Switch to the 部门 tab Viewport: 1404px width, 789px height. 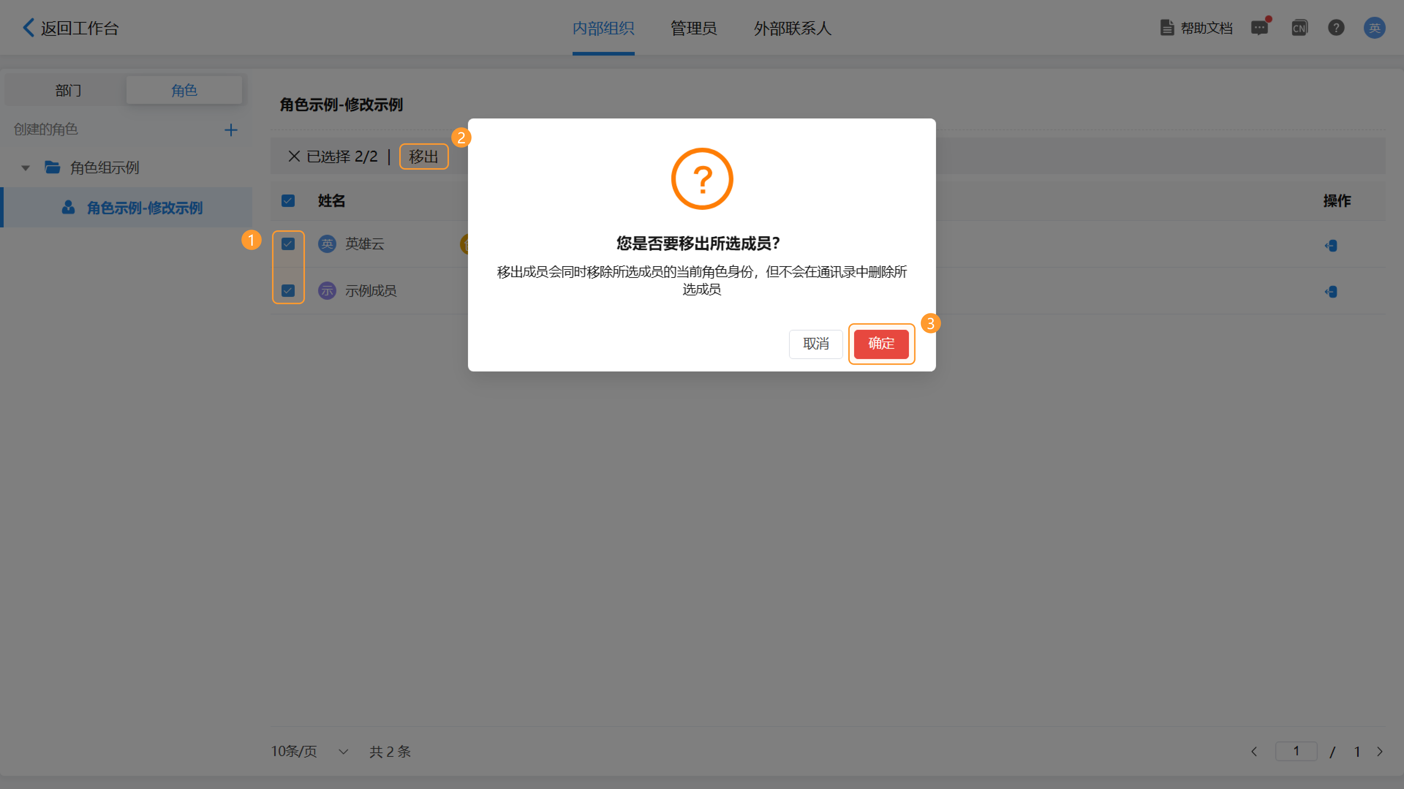68,90
